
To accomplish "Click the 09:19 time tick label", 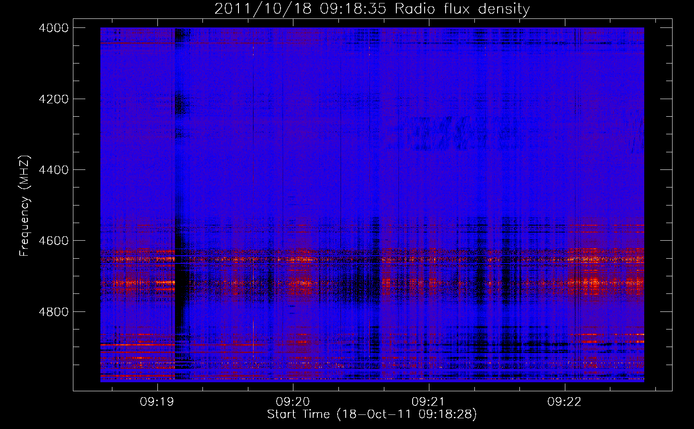I will [x=157, y=402].
